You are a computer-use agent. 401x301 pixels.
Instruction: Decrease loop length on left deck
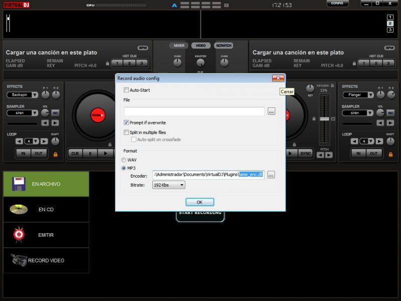[19, 141]
